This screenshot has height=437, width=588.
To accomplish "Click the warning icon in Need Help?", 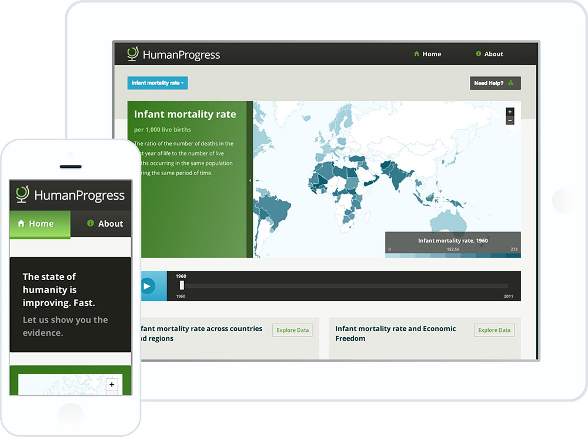I will click(511, 83).
